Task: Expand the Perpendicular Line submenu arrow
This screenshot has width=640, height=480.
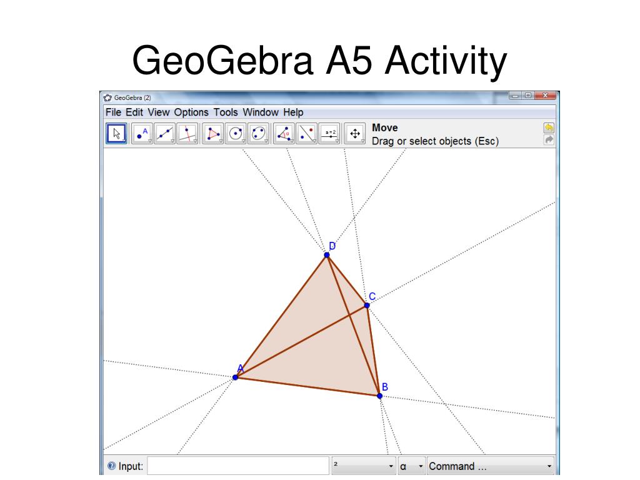Action: click(x=195, y=141)
